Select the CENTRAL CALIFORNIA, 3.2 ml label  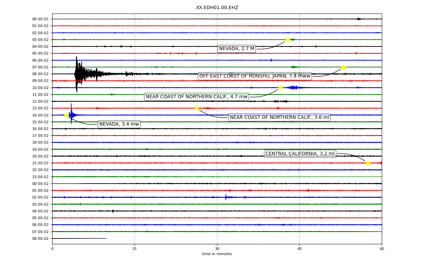point(300,154)
